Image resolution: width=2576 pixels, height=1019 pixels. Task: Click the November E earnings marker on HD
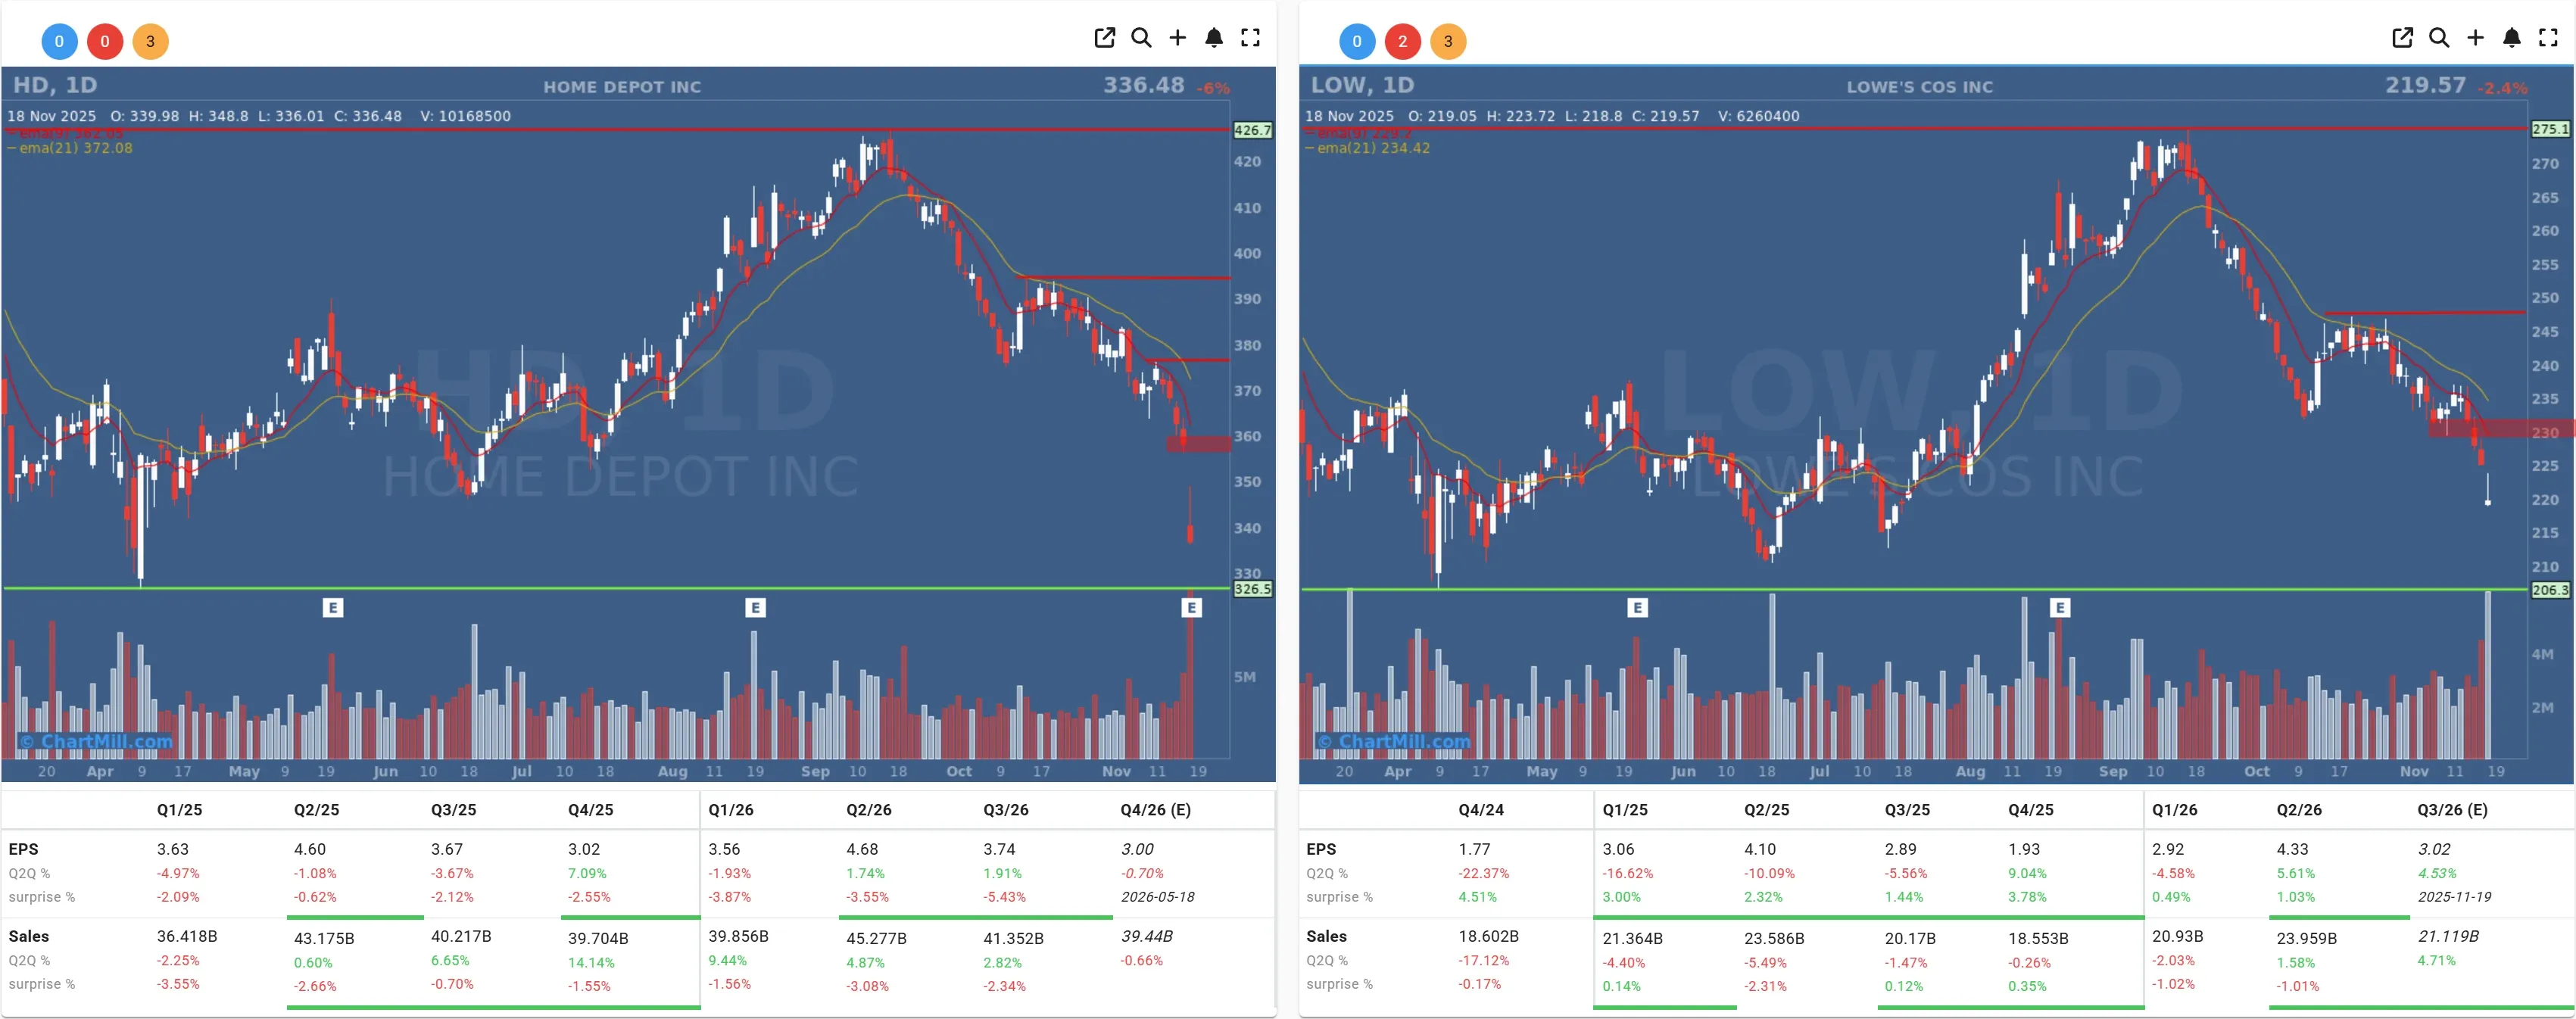coord(1191,607)
